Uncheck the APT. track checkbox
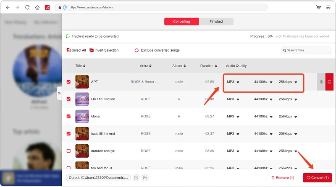This screenshot has height=187, width=336. tap(68, 82)
